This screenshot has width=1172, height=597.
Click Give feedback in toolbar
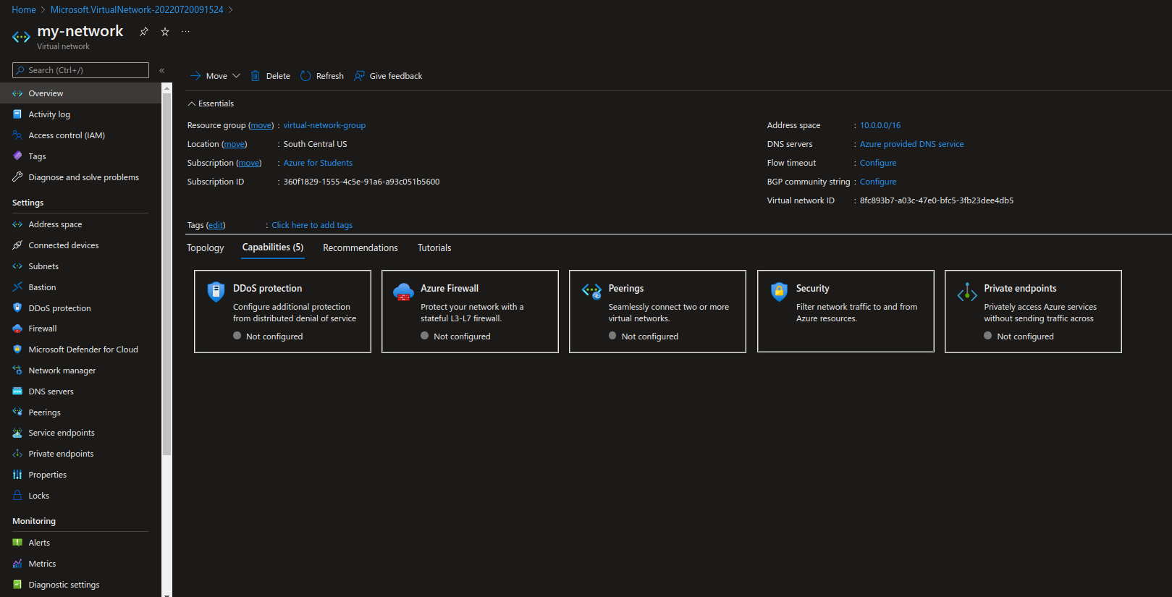(x=388, y=76)
